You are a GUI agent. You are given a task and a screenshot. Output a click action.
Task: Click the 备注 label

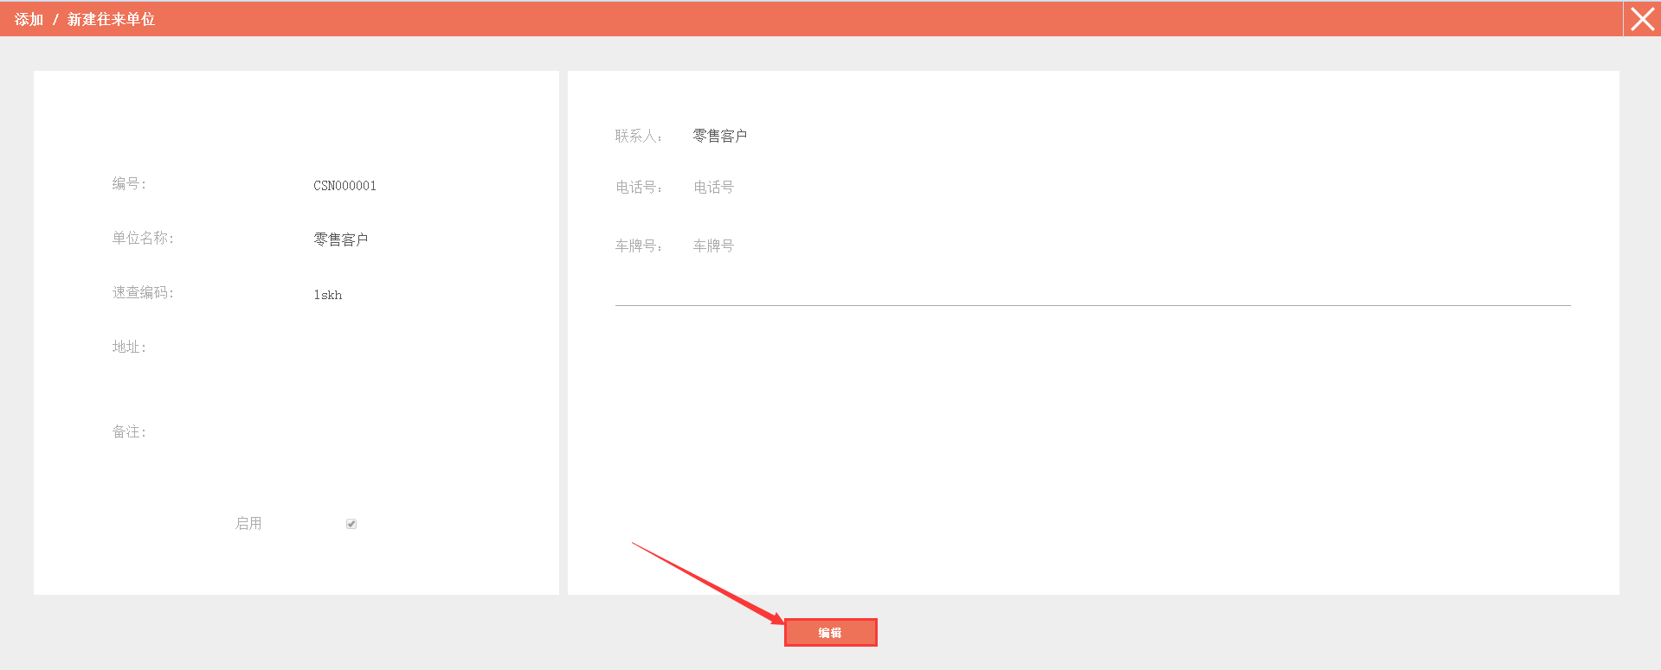coord(129,431)
